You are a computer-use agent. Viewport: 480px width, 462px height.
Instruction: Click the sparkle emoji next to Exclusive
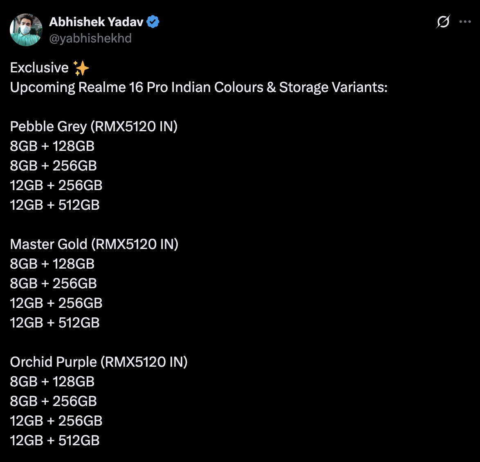tap(81, 67)
